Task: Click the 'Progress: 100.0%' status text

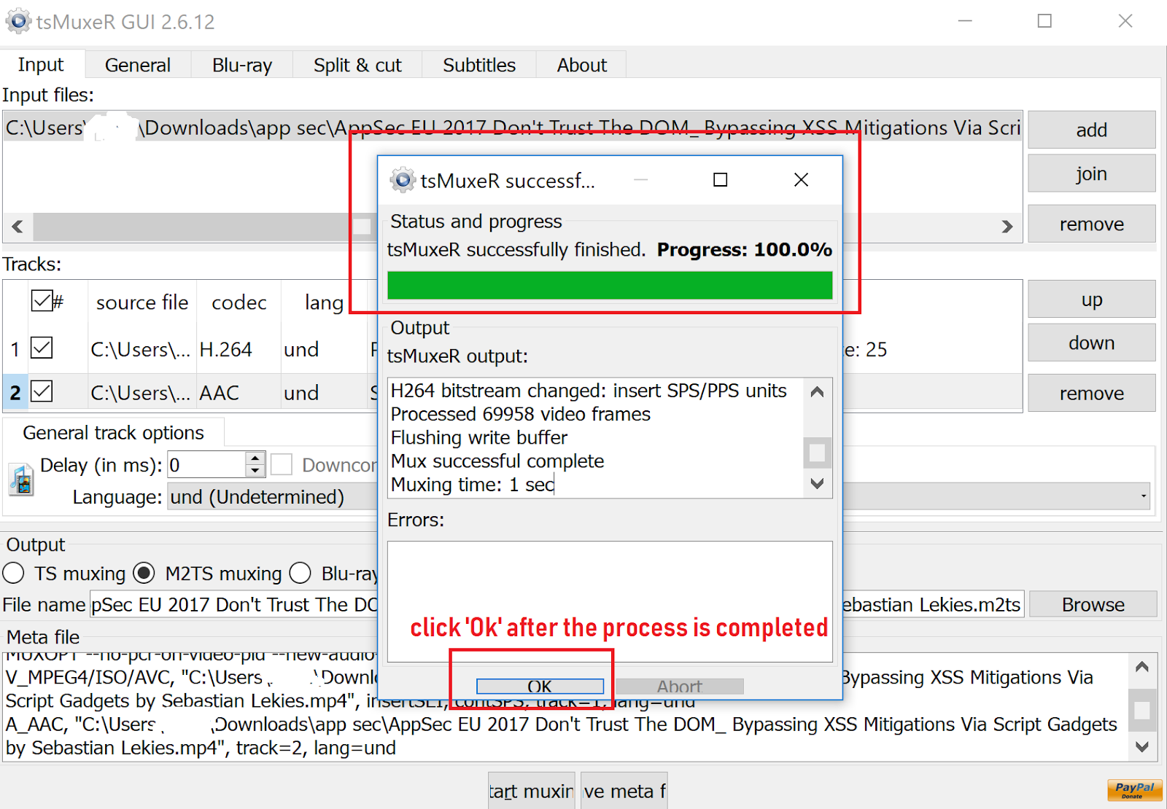Action: (x=745, y=249)
